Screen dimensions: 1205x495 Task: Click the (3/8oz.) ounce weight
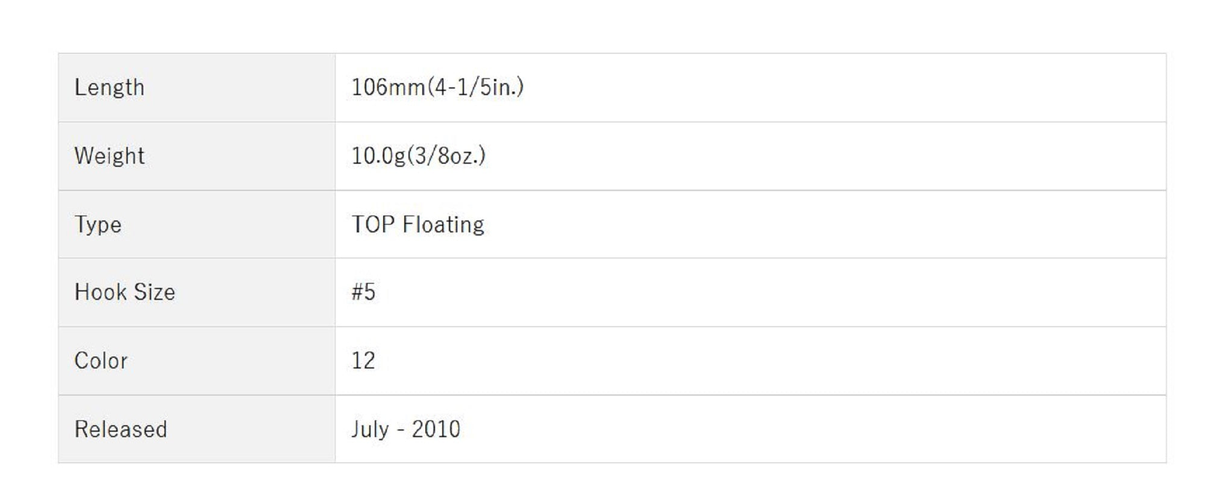click(446, 156)
